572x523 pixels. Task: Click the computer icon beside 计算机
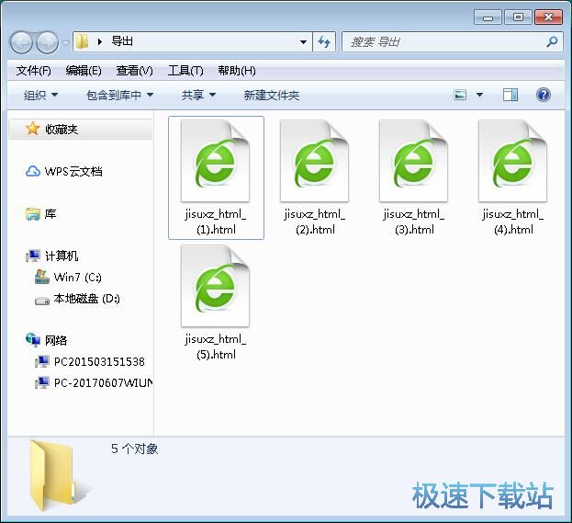(33, 256)
